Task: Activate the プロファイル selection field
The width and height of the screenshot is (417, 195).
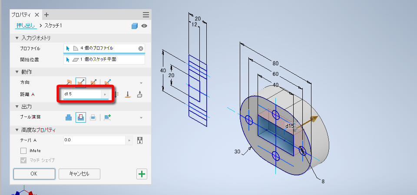Action: [x=104, y=48]
